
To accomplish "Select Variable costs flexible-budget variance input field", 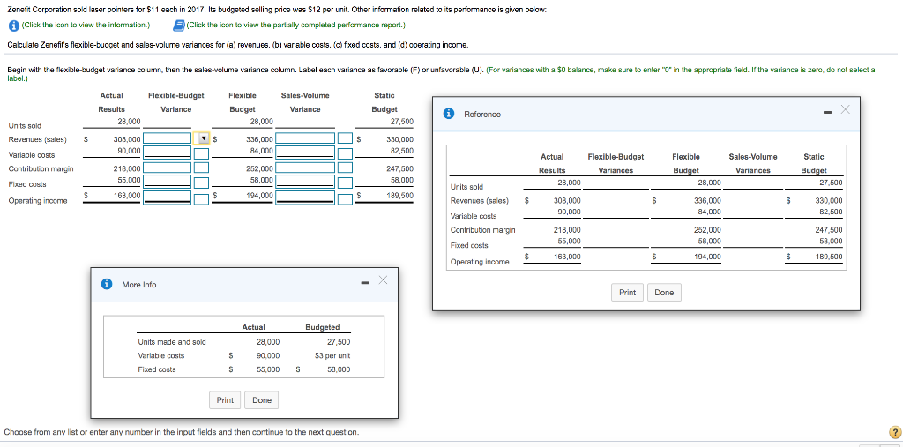I will pos(167,152).
